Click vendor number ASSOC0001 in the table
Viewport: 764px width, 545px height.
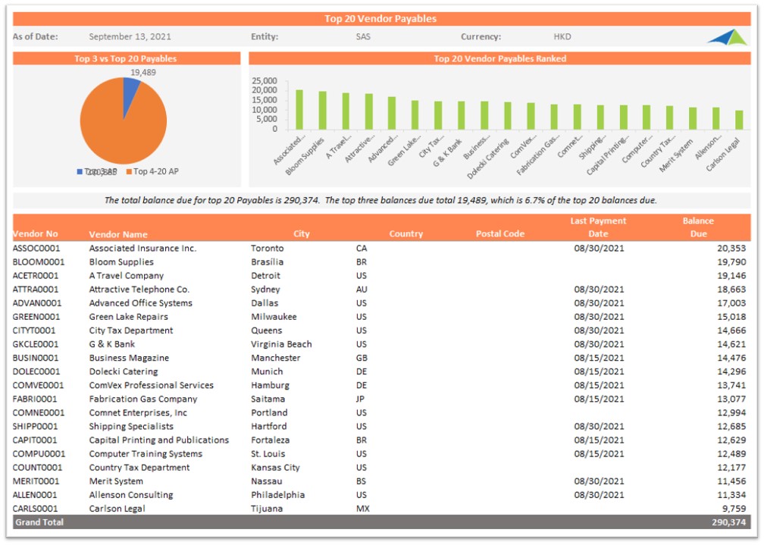[36, 249]
